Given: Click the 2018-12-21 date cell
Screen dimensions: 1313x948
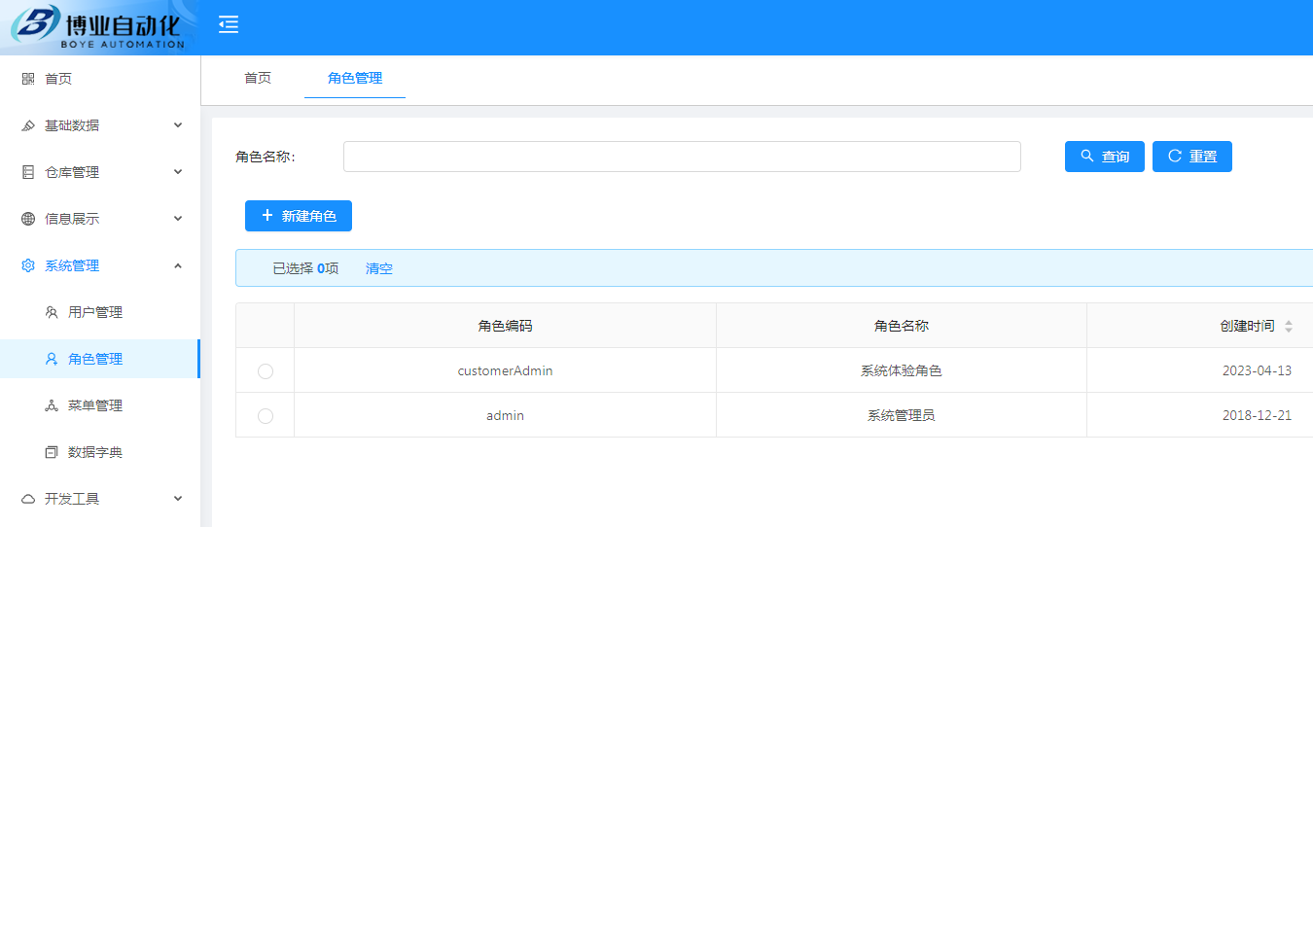Looking at the screenshot, I should tap(1257, 415).
